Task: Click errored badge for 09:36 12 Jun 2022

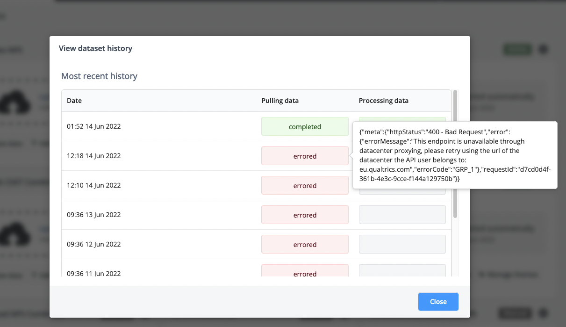Action: pyautogui.click(x=305, y=244)
